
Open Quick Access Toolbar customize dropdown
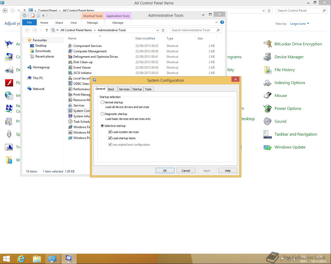pyautogui.click(x=43, y=16)
